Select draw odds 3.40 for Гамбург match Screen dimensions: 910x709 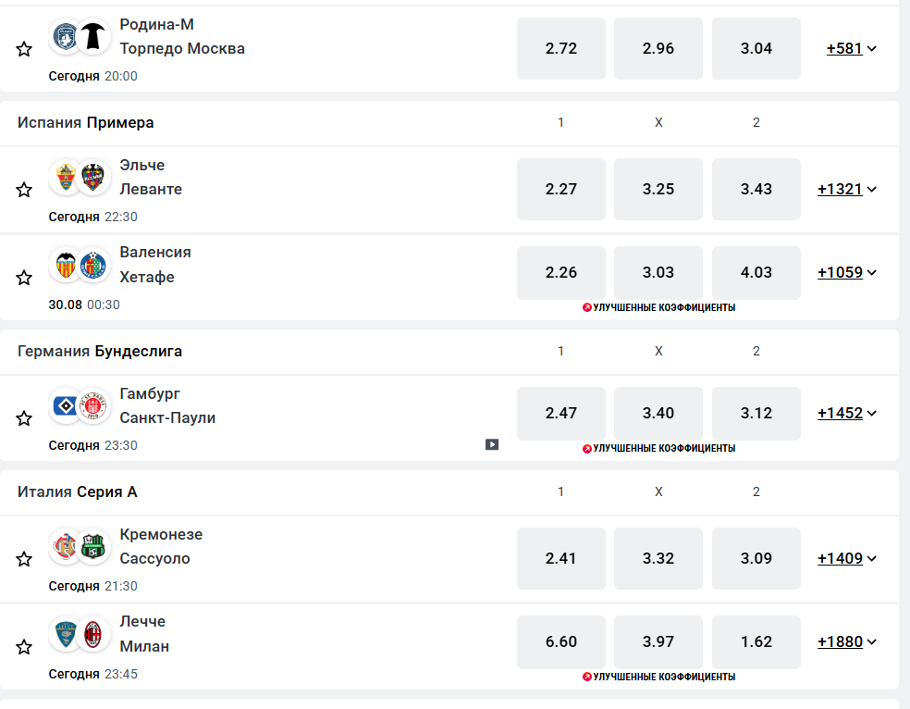(x=658, y=413)
